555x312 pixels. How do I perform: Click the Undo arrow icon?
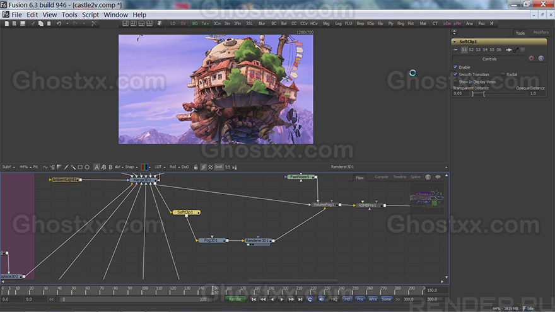(x=59, y=24)
